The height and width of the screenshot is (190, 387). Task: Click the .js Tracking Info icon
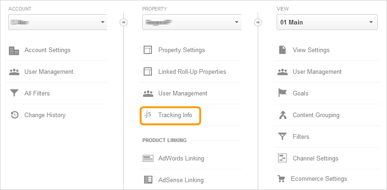click(148, 115)
